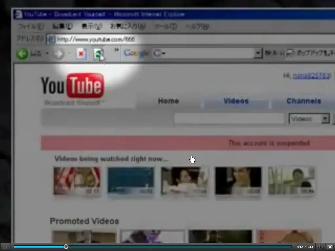Image resolution: width=335 pixels, height=251 pixels.
Task: Open the fifth greenish outdoor video thumbnail
Action: 291,180
